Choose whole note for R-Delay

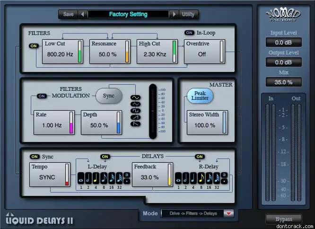point(178,178)
